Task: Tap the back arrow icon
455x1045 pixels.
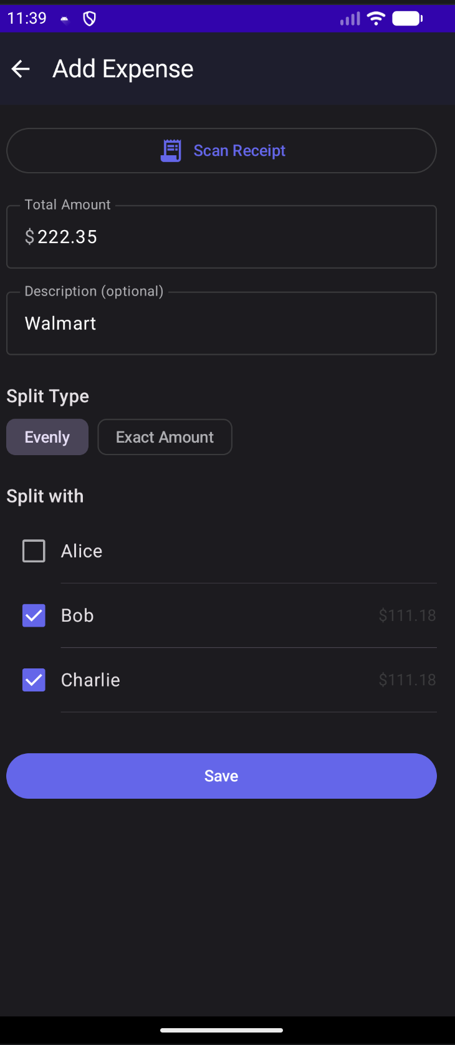Action: point(21,69)
